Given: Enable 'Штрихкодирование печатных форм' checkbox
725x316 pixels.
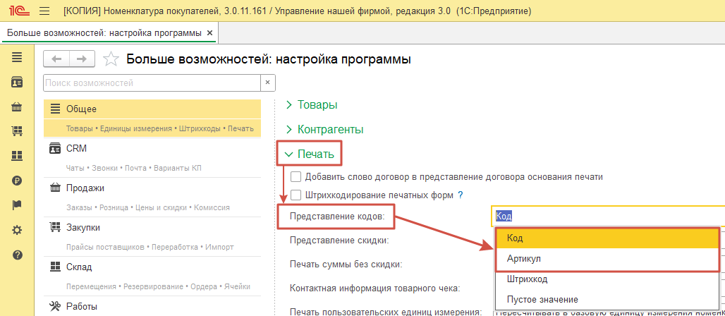Looking at the screenshot, I should (296, 195).
